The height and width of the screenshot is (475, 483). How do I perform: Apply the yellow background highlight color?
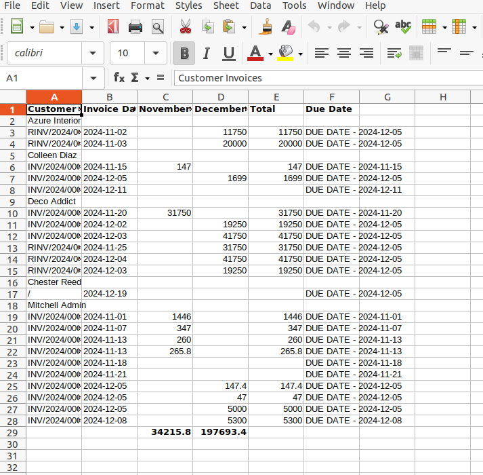click(x=285, y=53)
